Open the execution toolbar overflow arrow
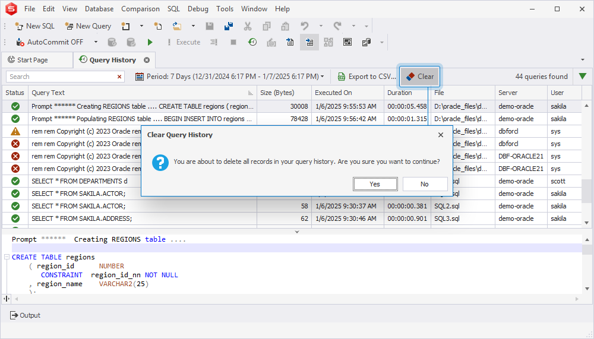Viewport: 594px width, 339px height. click(382, 42)
